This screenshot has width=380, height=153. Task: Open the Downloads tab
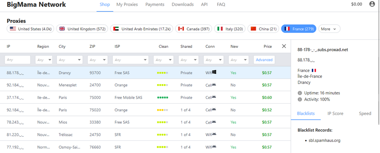point(183,4)
